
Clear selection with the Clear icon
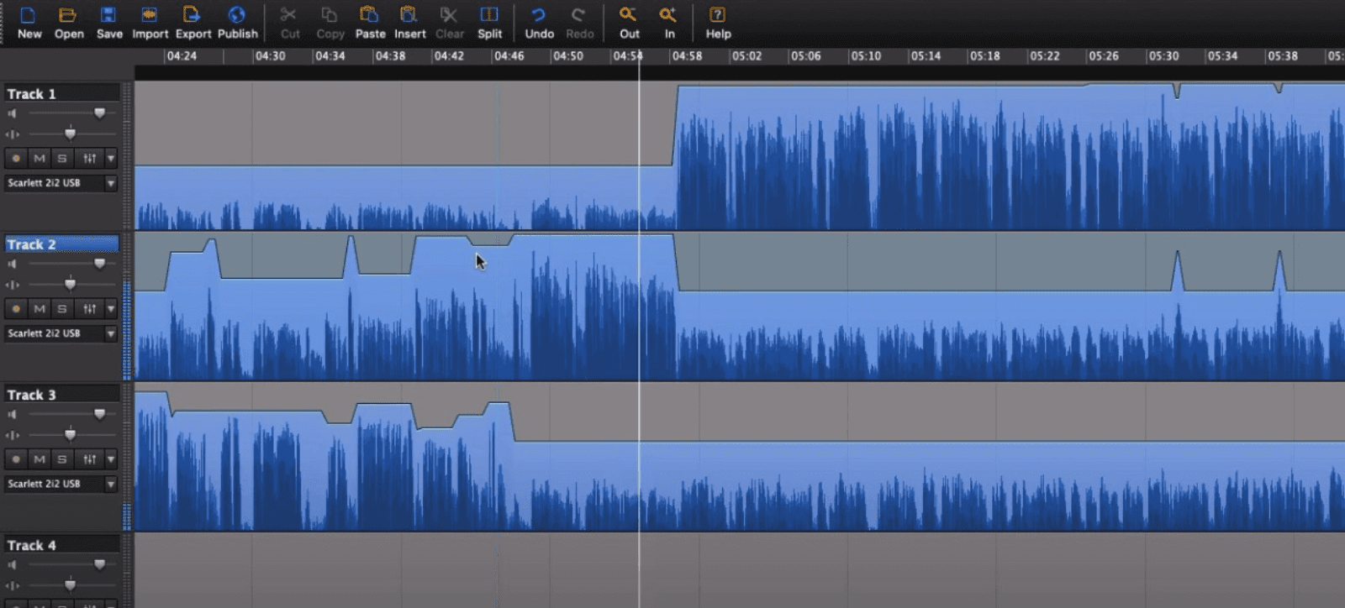[x=449, y=15]
